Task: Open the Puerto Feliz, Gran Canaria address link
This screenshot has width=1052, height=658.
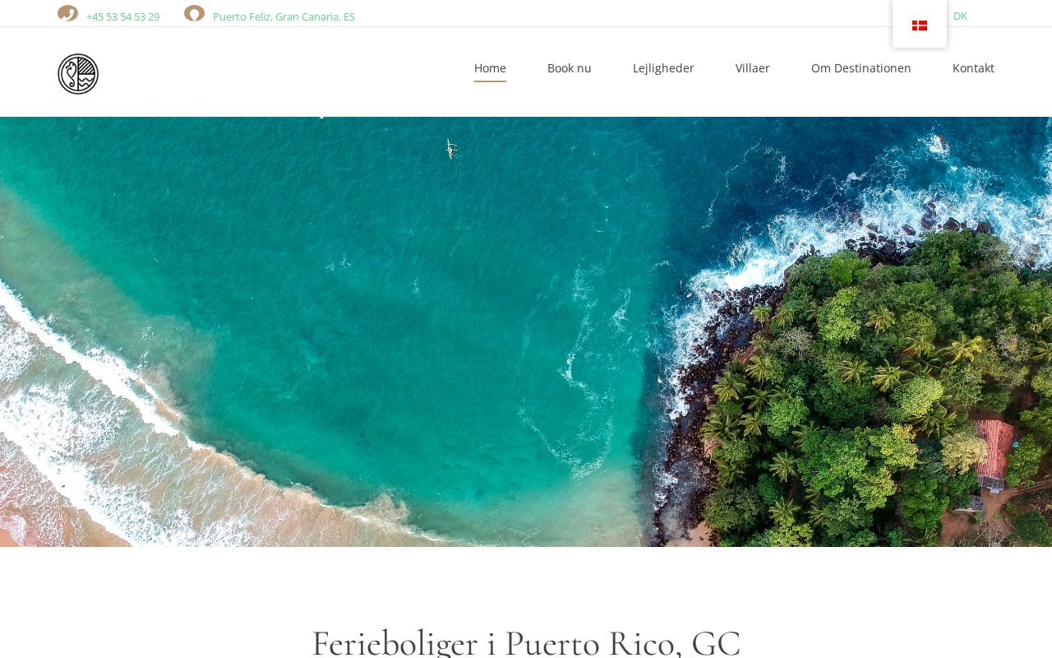Action: (x=284, y=16)
